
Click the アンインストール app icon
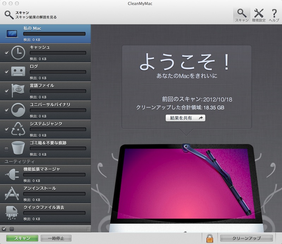(x=12, y=194)
